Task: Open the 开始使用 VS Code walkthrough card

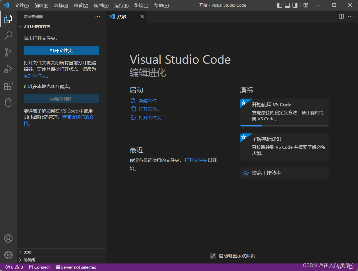Action: (x=285, y=113)
